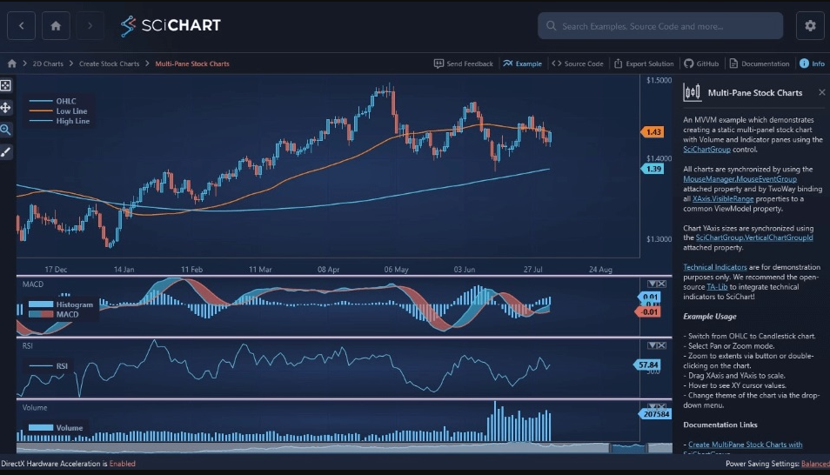Click the 06 May x-axis label
The image size is (830, 475).
tap(396, 270)
